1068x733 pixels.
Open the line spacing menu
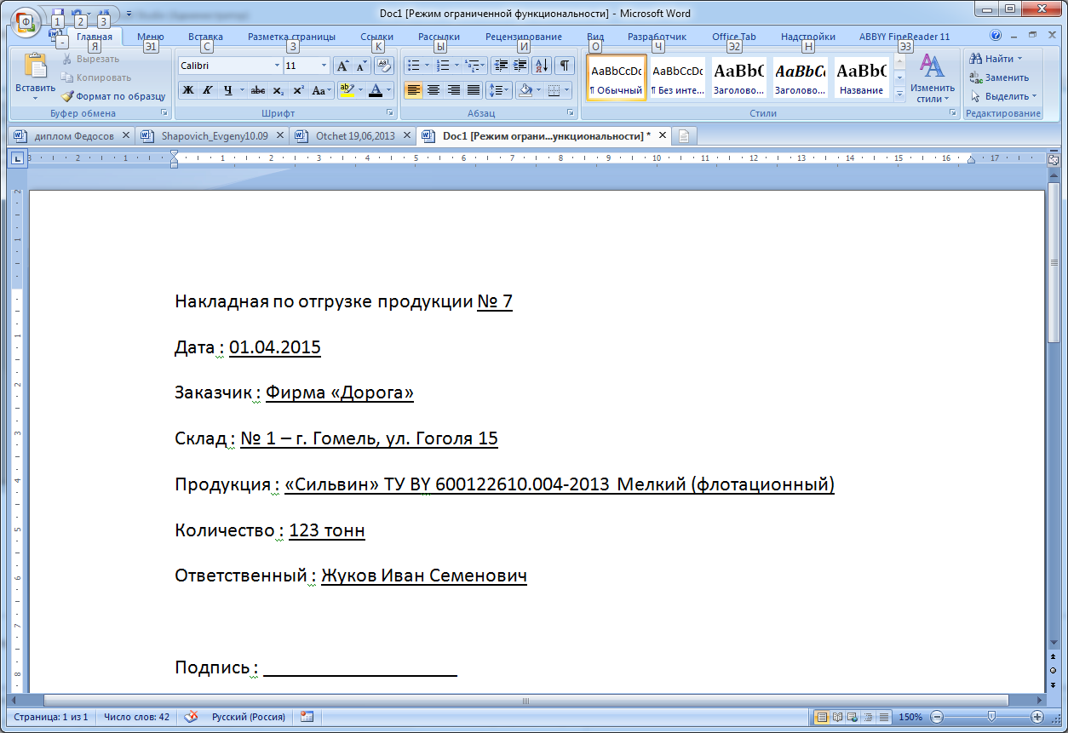point(501,89)
